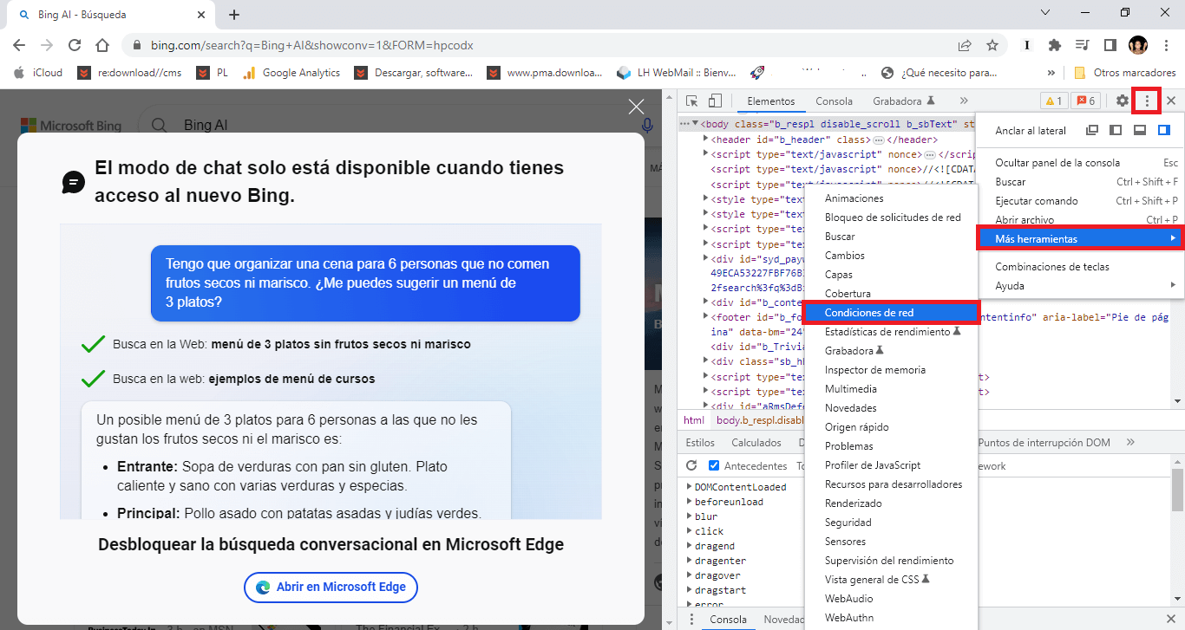Image resolution: width=1185 pixels, height=630 pixels.
Task: Reload the page in Chrome
Action: [75, 45]
